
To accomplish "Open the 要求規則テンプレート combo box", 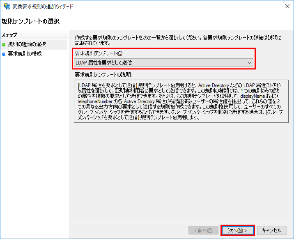I will (163, 63).
